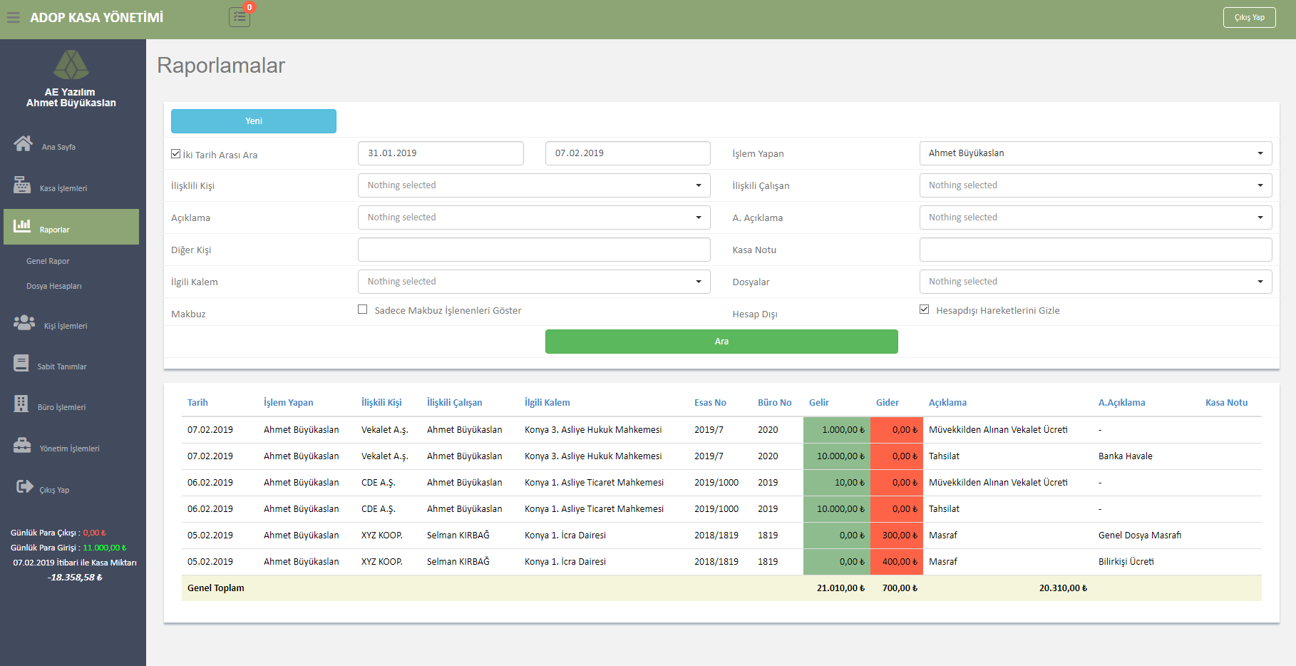Click the end date field 07.02.2019
Image resolution: width=1296 pixels, height=666 pixels.
[x=628, y=153]
